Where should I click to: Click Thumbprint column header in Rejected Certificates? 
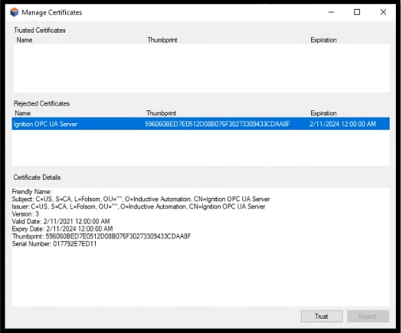tap(161, 113)
